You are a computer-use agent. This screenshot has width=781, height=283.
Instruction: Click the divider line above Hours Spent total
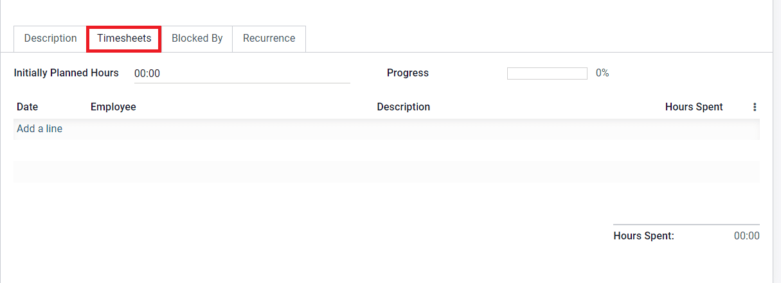pos(687,225)
